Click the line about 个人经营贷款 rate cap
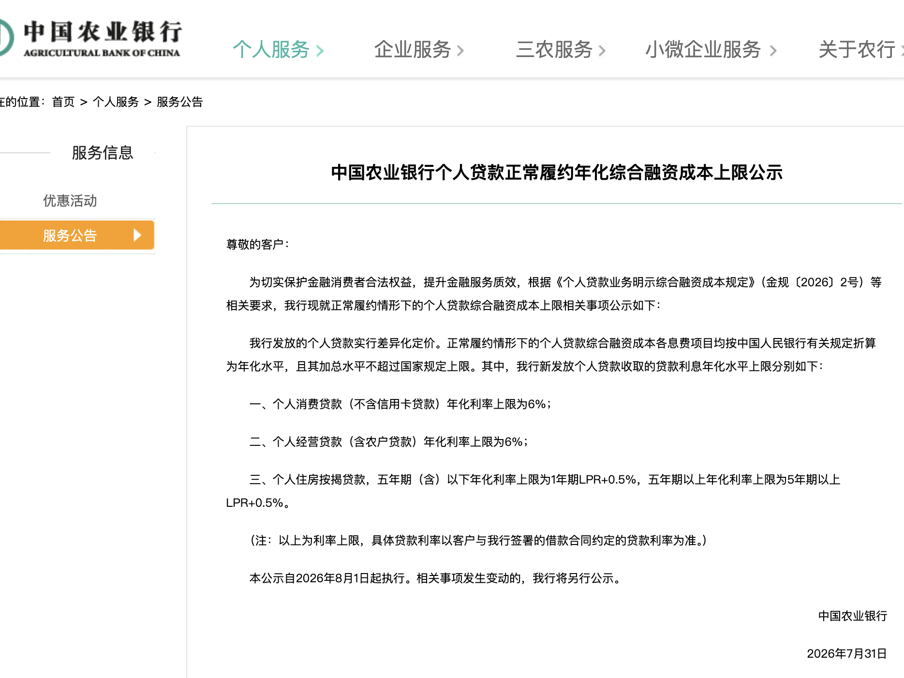The height and width of the screenshot is (678, 904). (x=389, y=442)
